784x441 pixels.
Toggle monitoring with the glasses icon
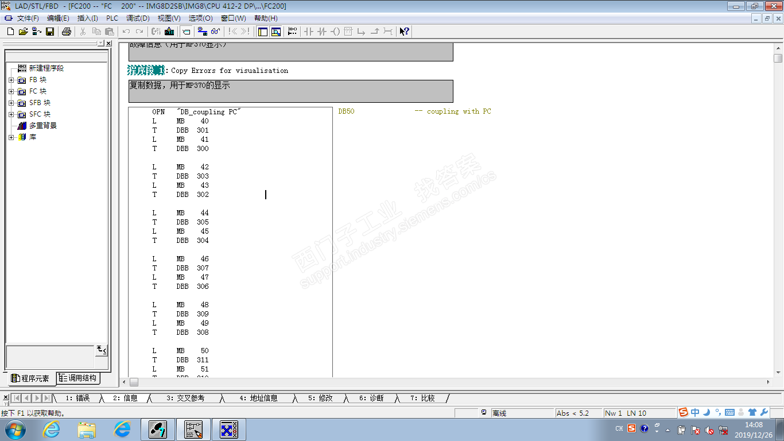click(x=215, y=32)
